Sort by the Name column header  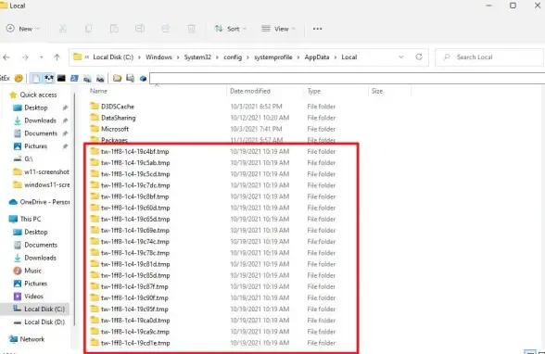(x=98, y=91)
